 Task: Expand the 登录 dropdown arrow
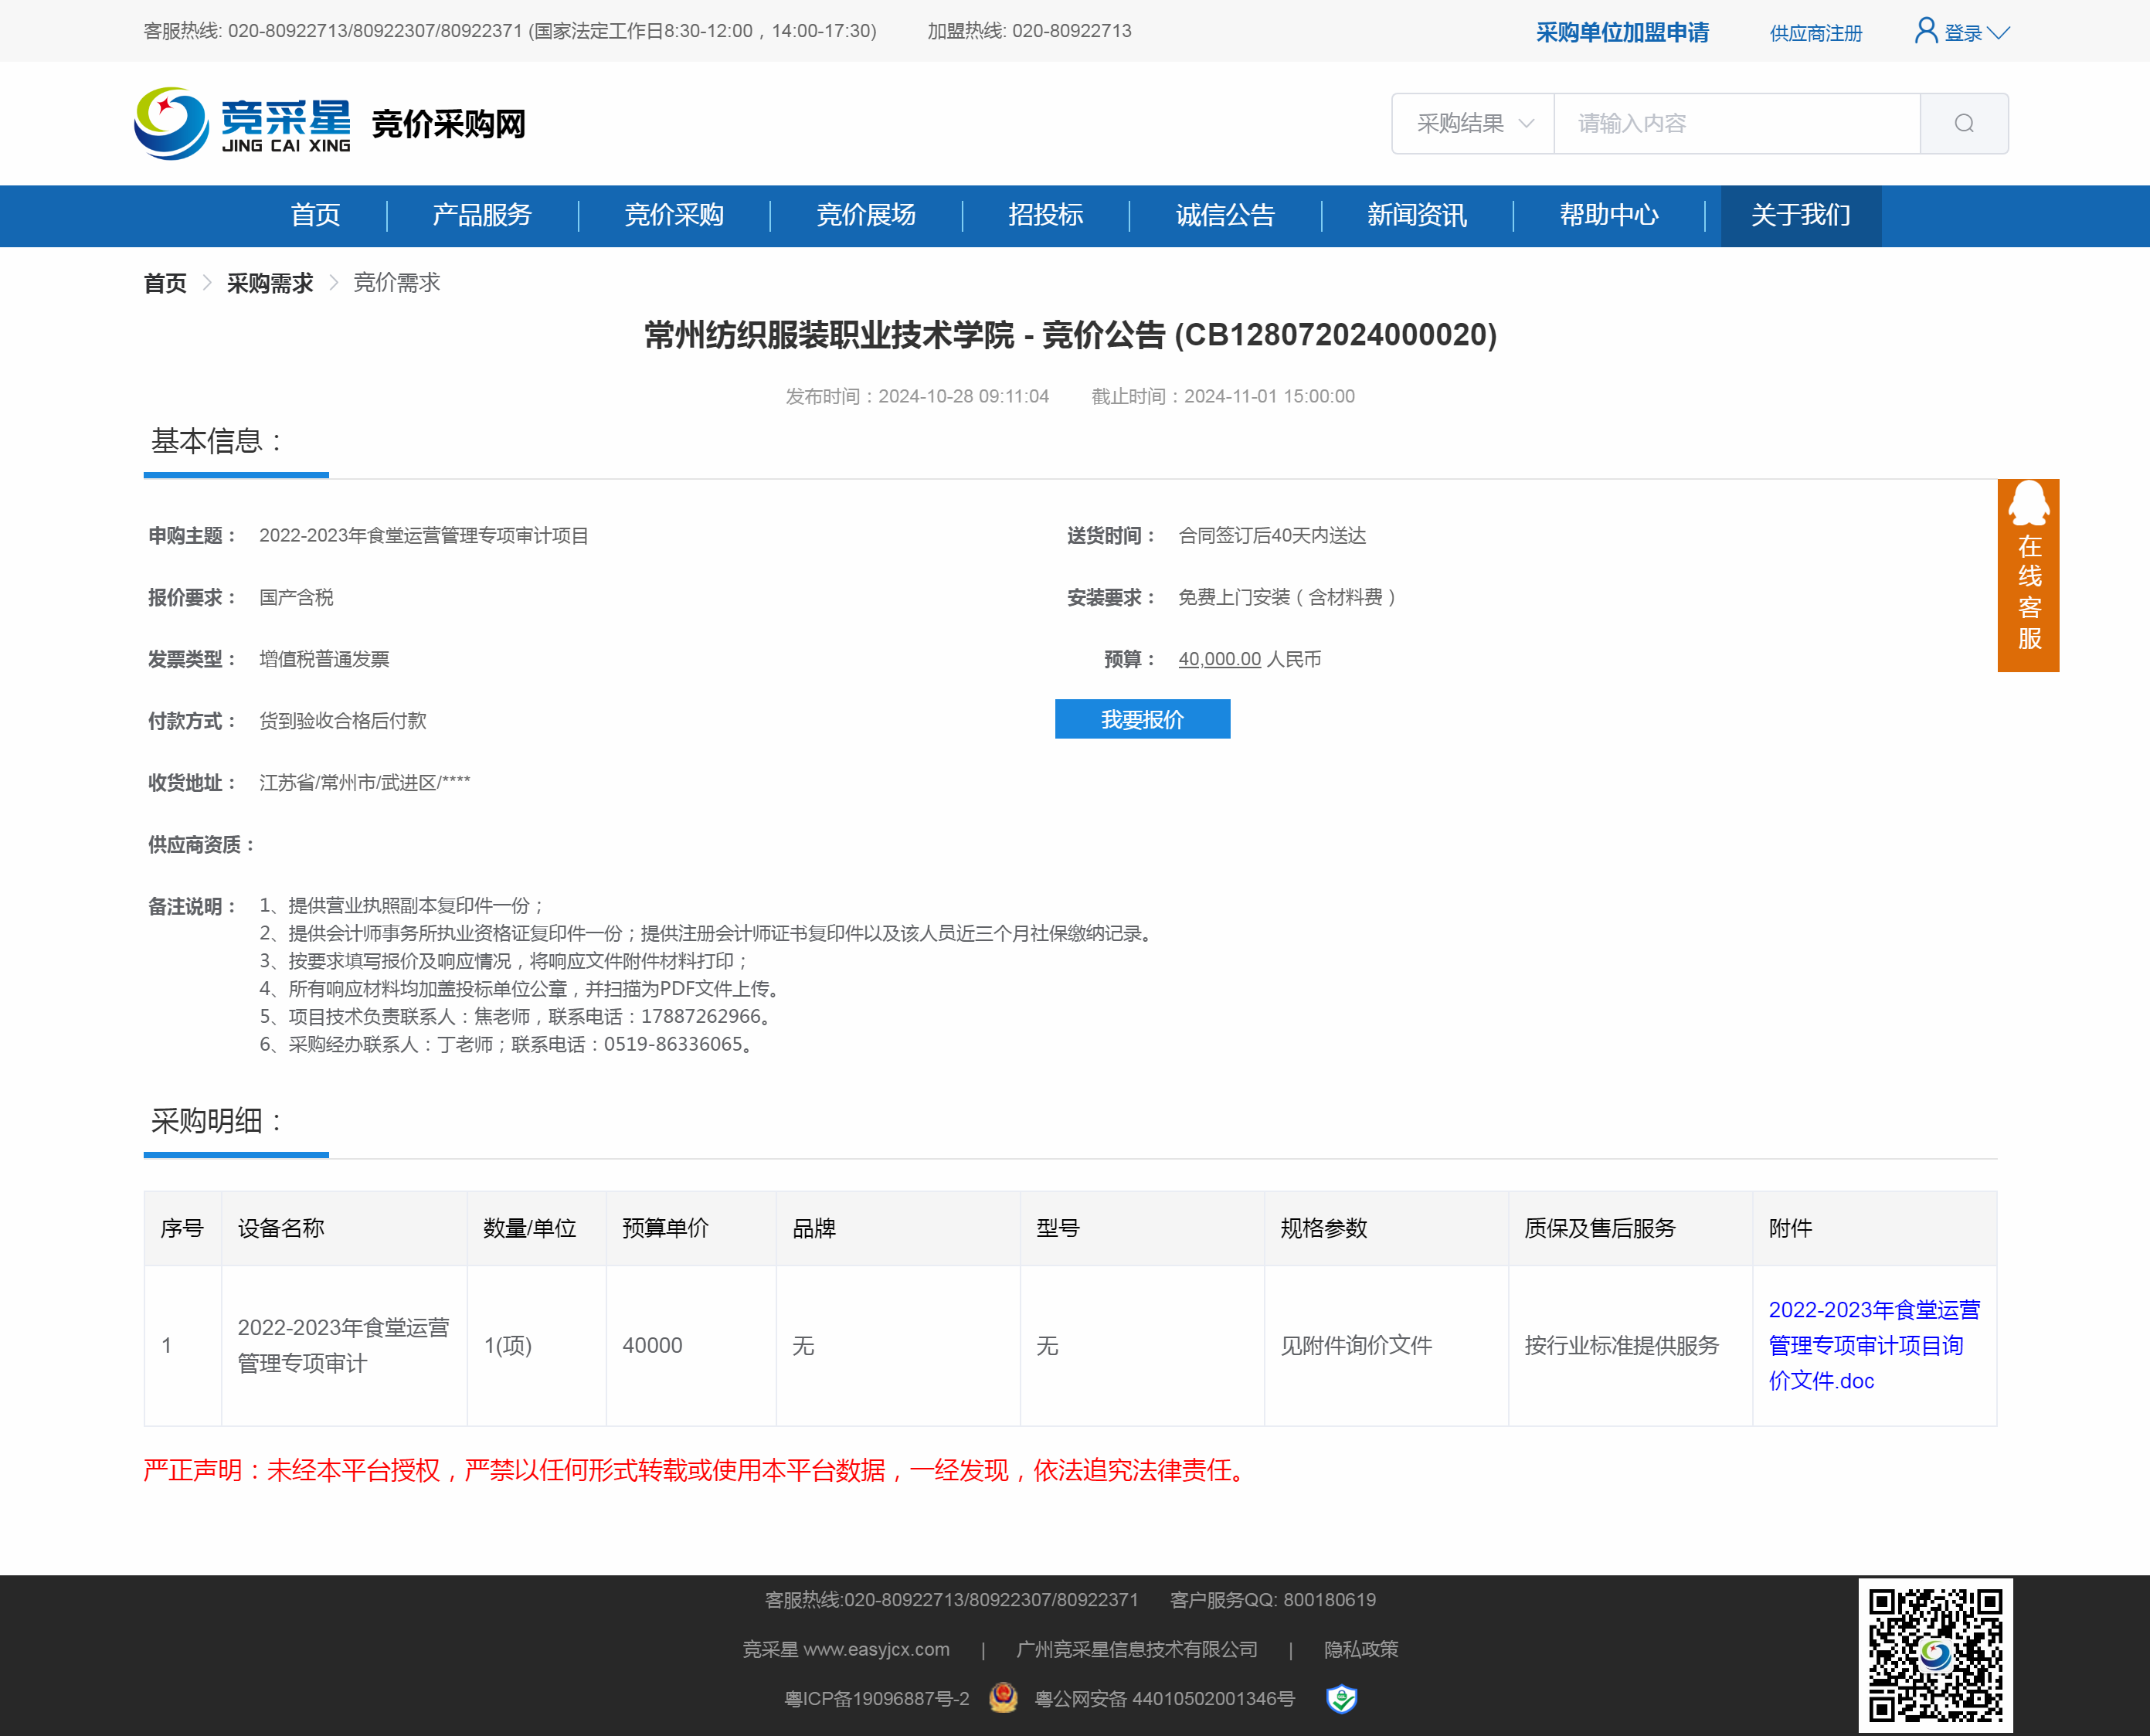pyautogui.click(x=1999, y=33)
